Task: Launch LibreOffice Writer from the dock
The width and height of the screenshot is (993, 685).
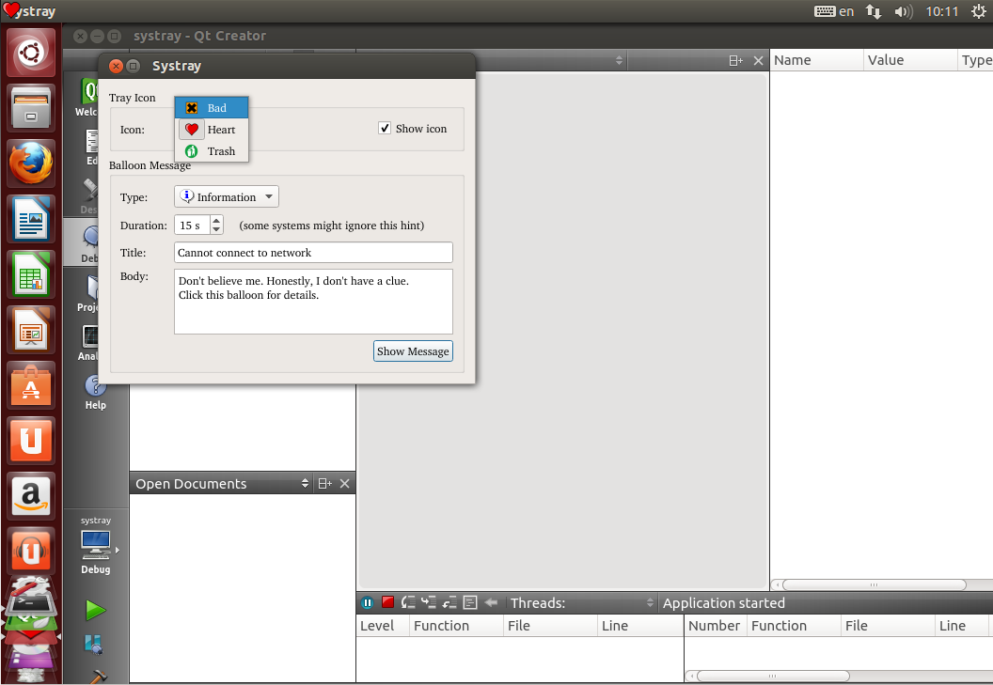Action: (31, 219)
